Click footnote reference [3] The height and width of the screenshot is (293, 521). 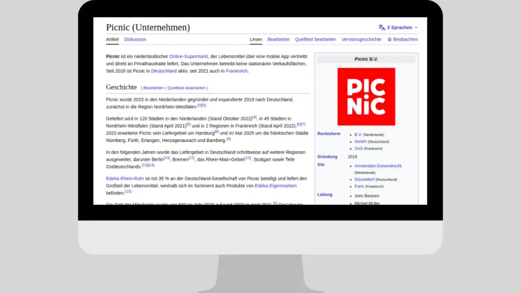[x=204, y=105]
